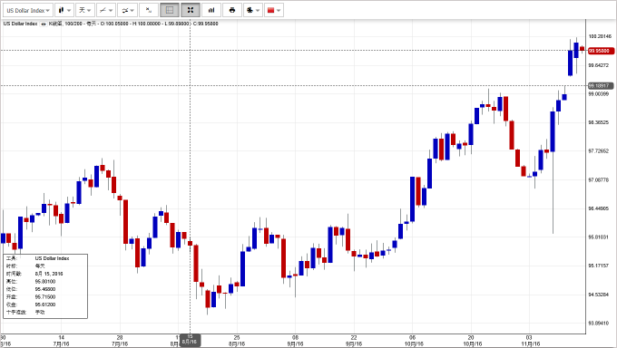This screenshot has height=348, width=617.
Task: Click the 95.80100 value in info box
Action: 45,282
